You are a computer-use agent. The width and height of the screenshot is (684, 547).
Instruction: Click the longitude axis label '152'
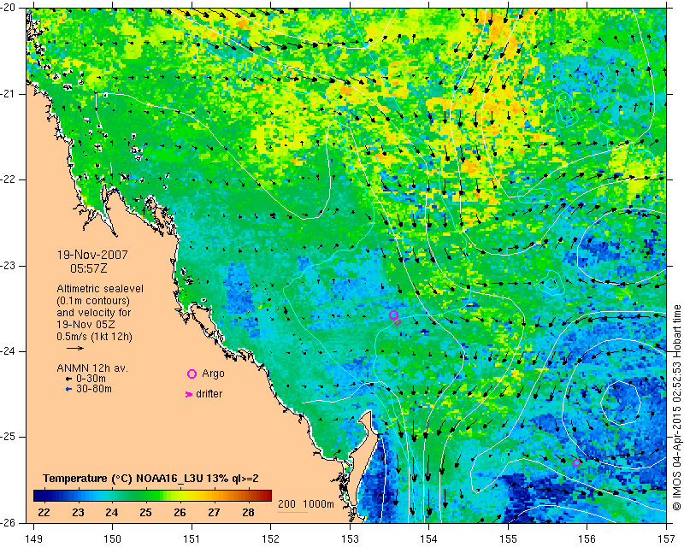pos(271,539)
